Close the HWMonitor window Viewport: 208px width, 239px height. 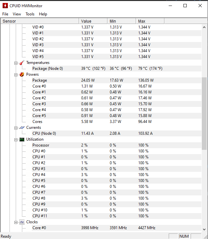point(200,6)
